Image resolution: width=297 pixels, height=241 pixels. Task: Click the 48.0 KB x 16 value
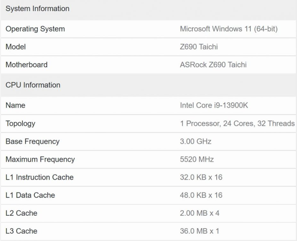pos(201,195)
